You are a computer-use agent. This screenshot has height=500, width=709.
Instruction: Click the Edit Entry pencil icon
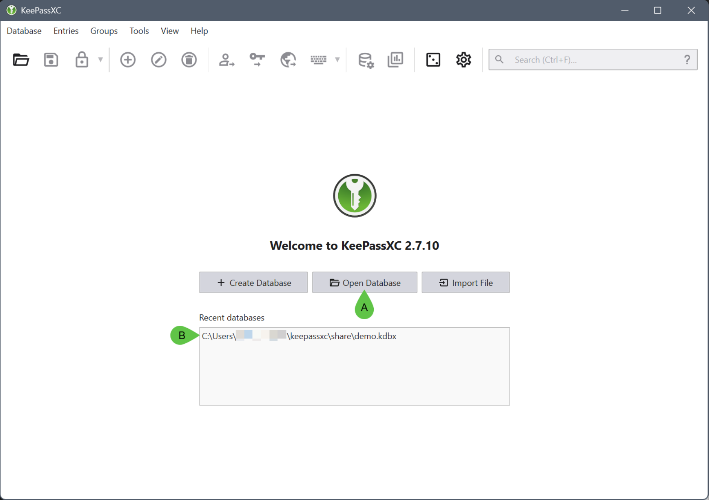point(158,59)
